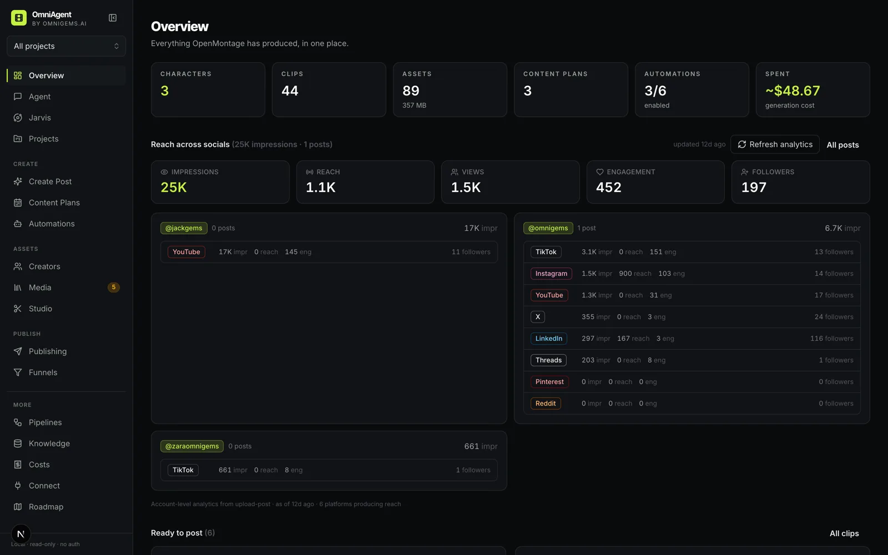The width and height of the screenshot is (888, 555).
Task: Click the Overview grid icon
Action: (18, 75)
